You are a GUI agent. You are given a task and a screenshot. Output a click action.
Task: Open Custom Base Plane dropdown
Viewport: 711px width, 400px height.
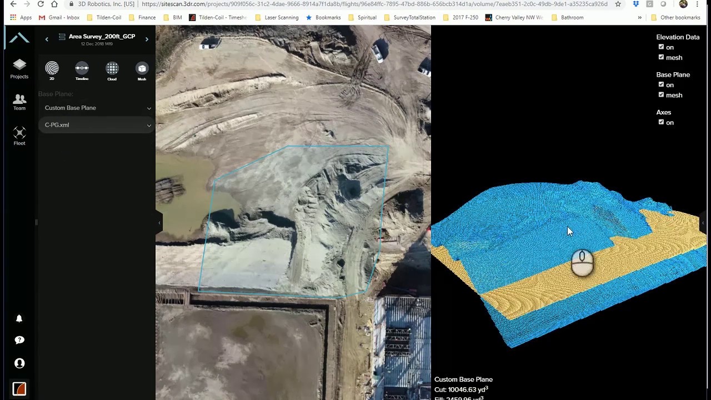tap(98, 108)
